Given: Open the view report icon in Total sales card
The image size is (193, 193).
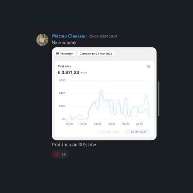Looking at the screenshot, I should coord(149,66).
